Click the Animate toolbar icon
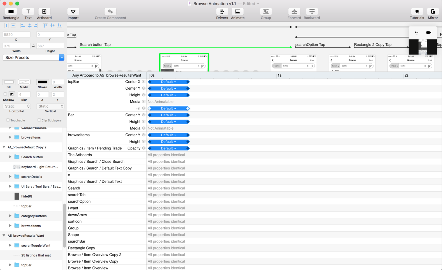442x270 pixels. [238, 12]
